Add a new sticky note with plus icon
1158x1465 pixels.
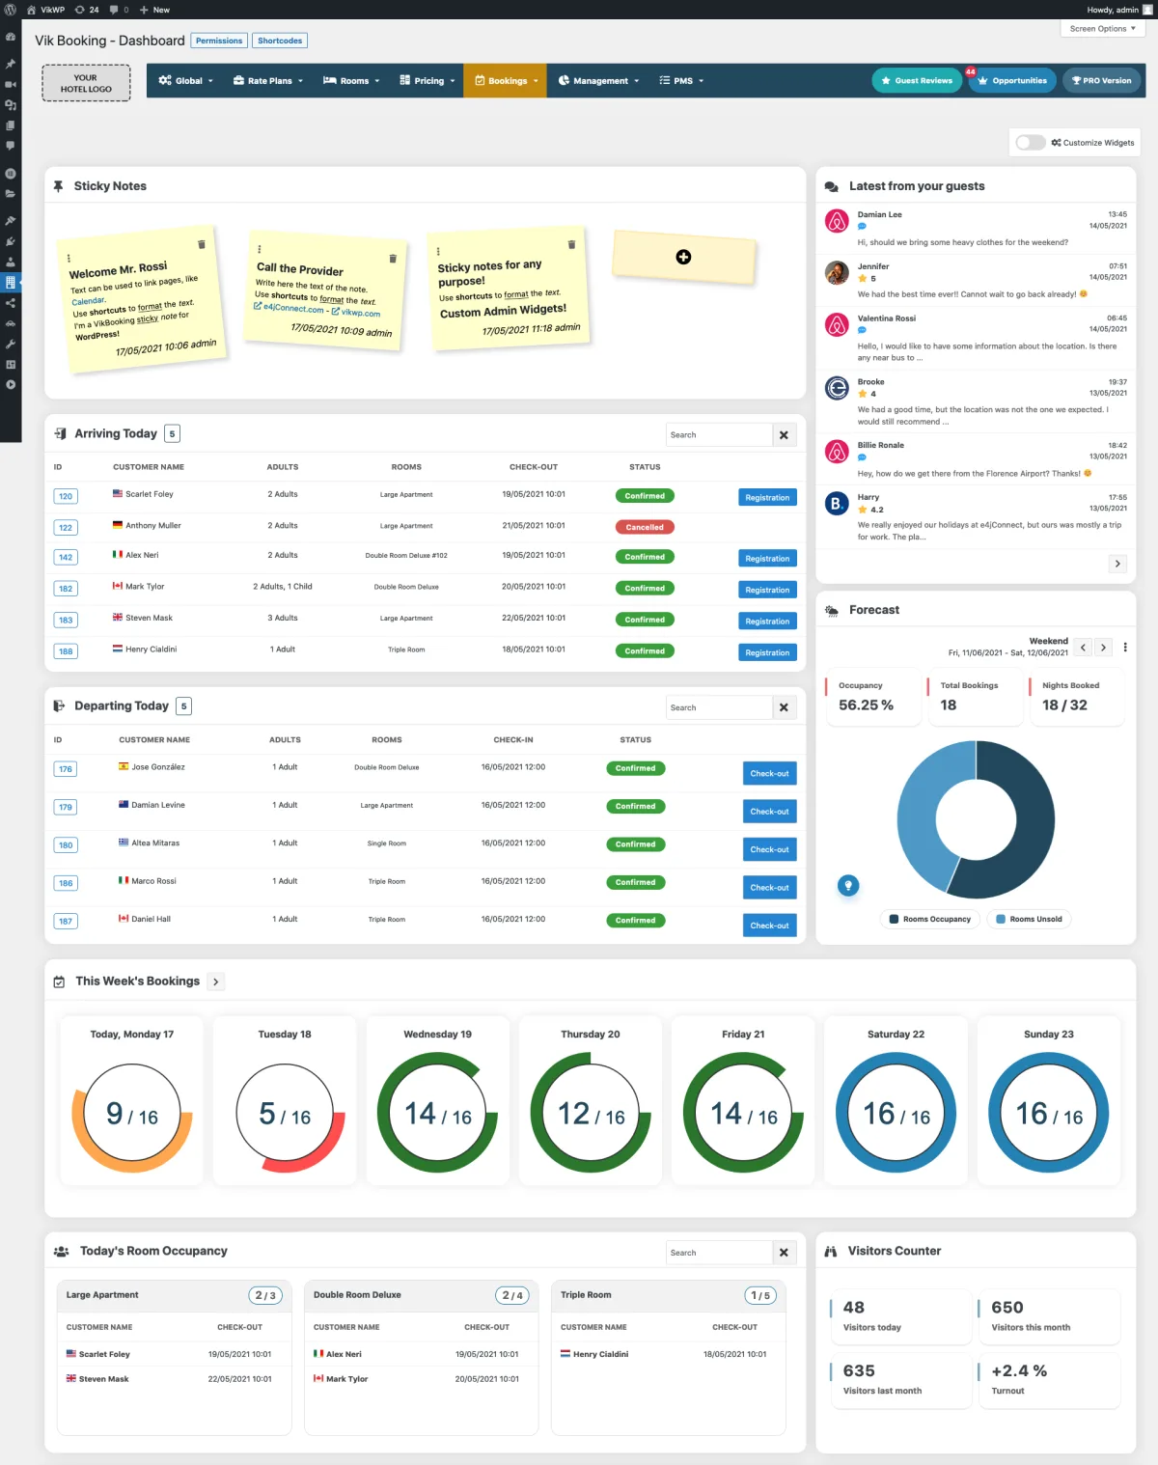coord(683,257)
